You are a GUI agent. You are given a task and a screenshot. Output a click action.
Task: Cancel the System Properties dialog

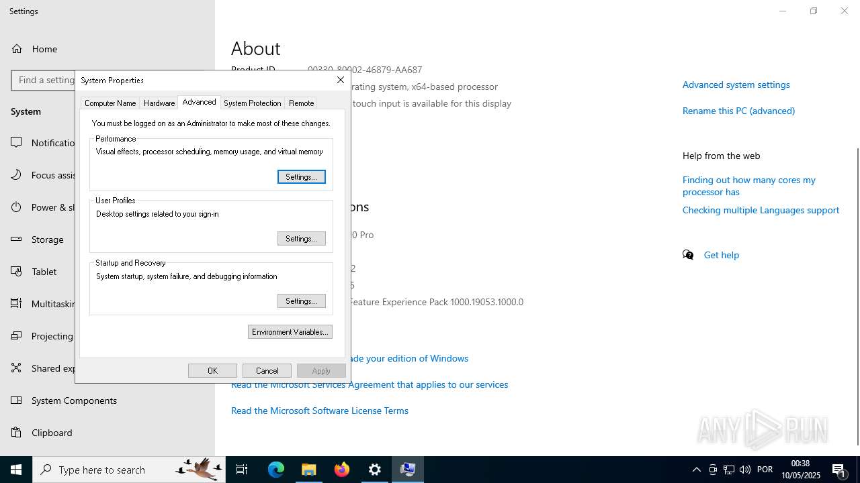coord(267,371)
